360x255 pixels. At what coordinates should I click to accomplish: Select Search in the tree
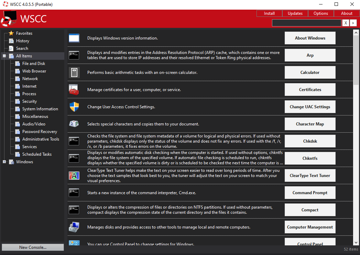click(x=22, y=48)
